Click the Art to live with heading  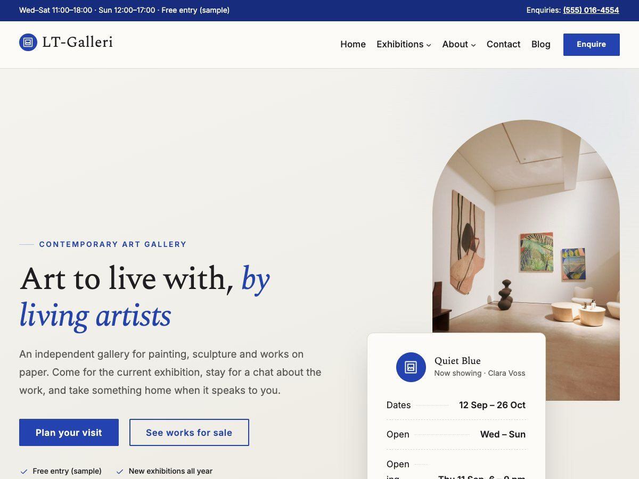[x=145, y=296]
